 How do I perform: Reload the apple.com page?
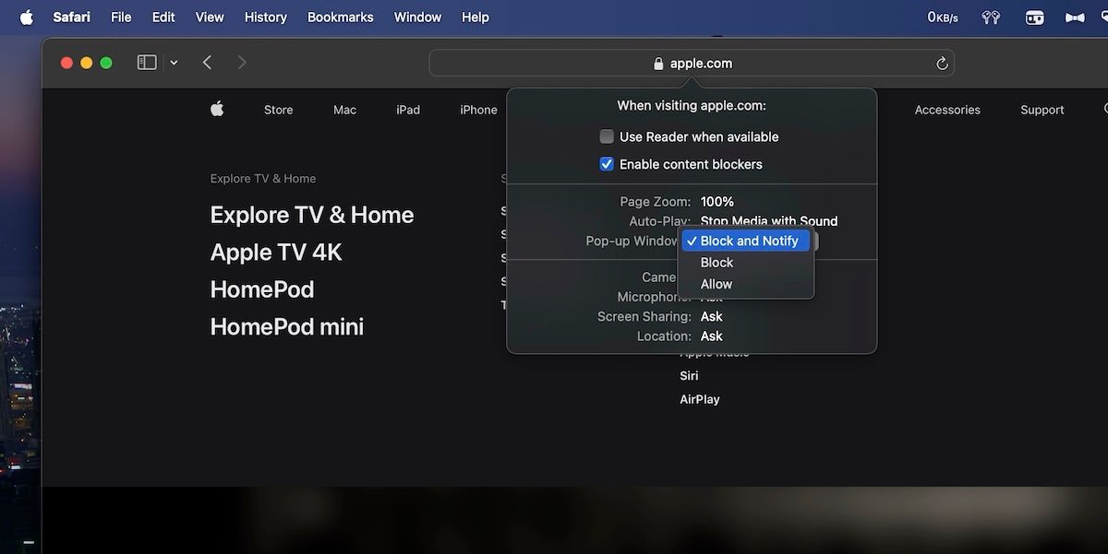click(941, 63)
